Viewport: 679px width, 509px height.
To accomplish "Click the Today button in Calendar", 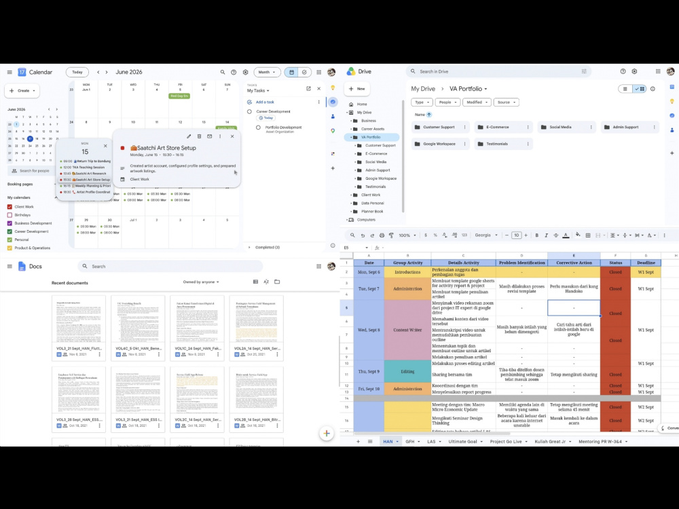I will (x=77, y=73).
